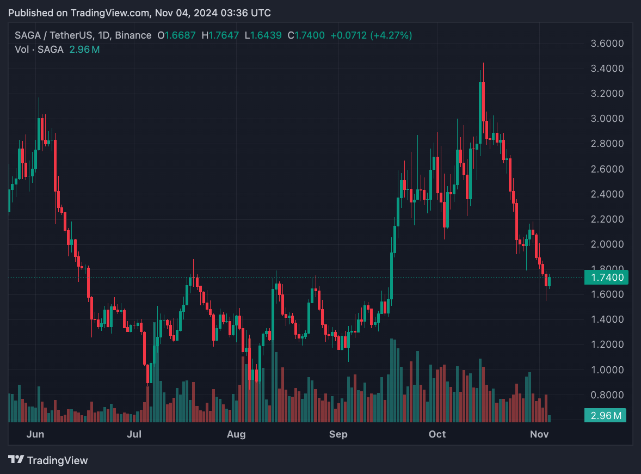Select the Aug marker on time axis
Image resolution: width=641 pixels, height=474 pixels.
[236, 434]
